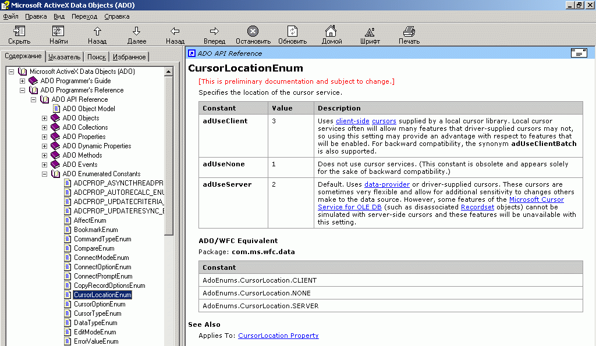Expand the ADO Objects tree node
The height and width of the screenshot is (346, 596).
(44, 118)
